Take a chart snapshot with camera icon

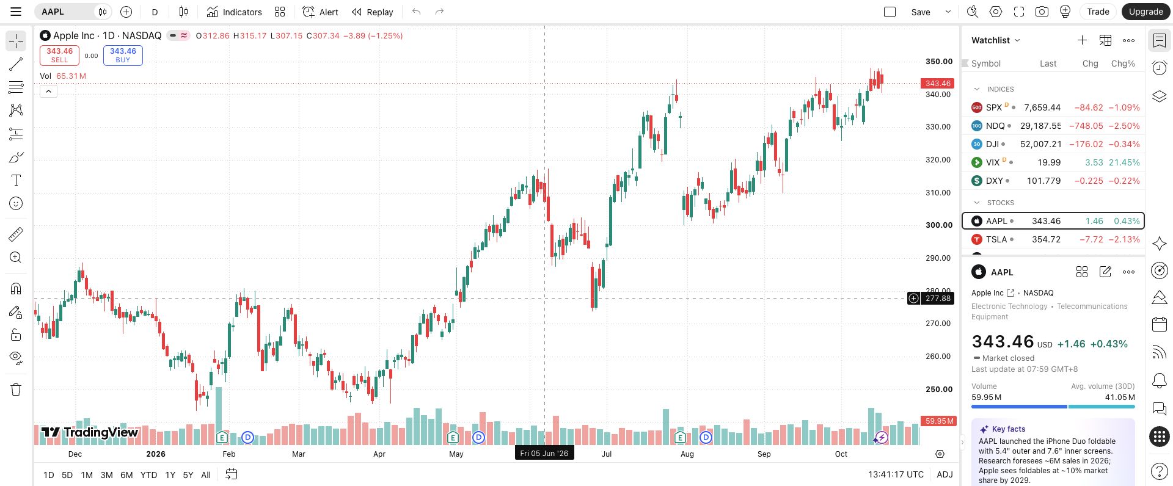pos(1042,12)
